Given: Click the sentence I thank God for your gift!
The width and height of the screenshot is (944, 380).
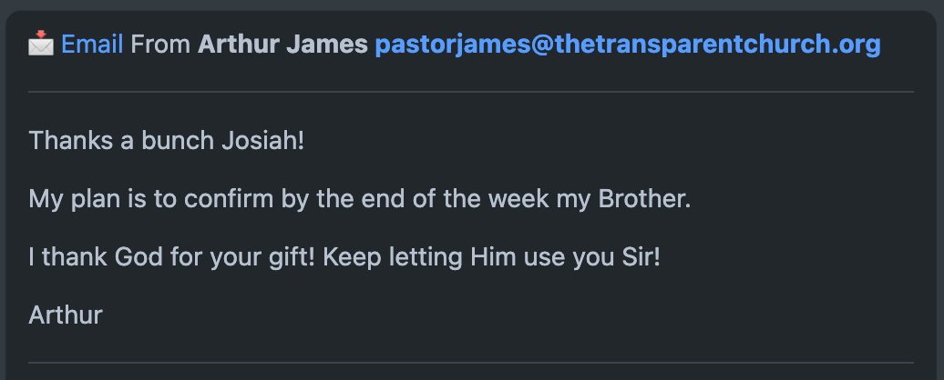Looking at the screenshot, I should pyautogui.click(x=172, y=257).
